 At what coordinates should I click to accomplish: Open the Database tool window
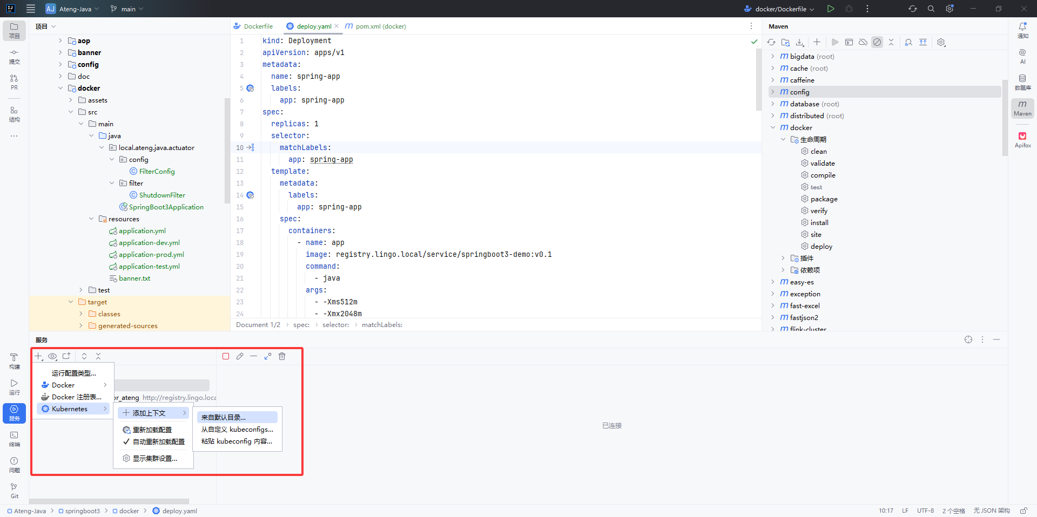pos(1022,82)
